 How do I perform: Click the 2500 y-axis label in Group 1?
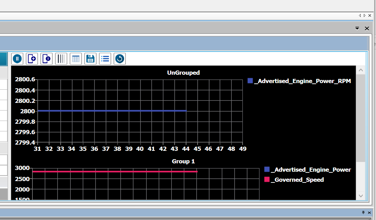pyautogui.click(x=22, y=179)
